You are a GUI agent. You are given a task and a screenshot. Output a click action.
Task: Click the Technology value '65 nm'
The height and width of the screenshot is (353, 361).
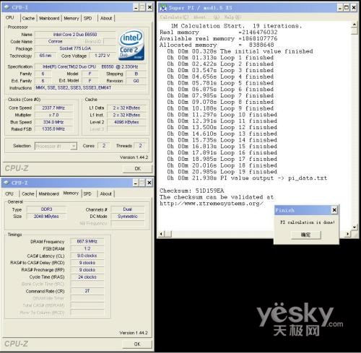point(45,56)
